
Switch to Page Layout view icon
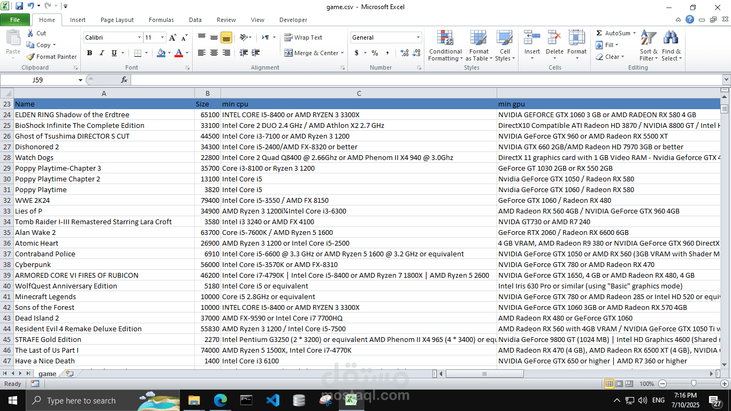[619, 384]
